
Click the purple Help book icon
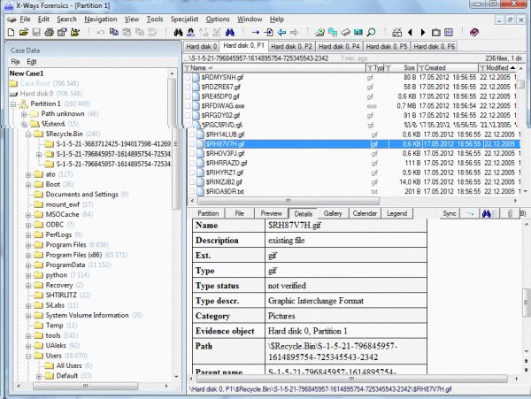(x=474, y=33)
